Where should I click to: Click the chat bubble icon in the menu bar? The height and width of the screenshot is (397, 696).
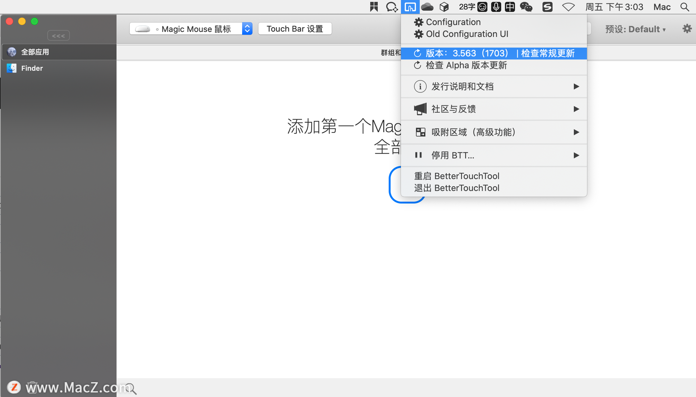[392, 7]
